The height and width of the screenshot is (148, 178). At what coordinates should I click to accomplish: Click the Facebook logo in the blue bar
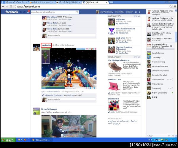pos(12,12)
